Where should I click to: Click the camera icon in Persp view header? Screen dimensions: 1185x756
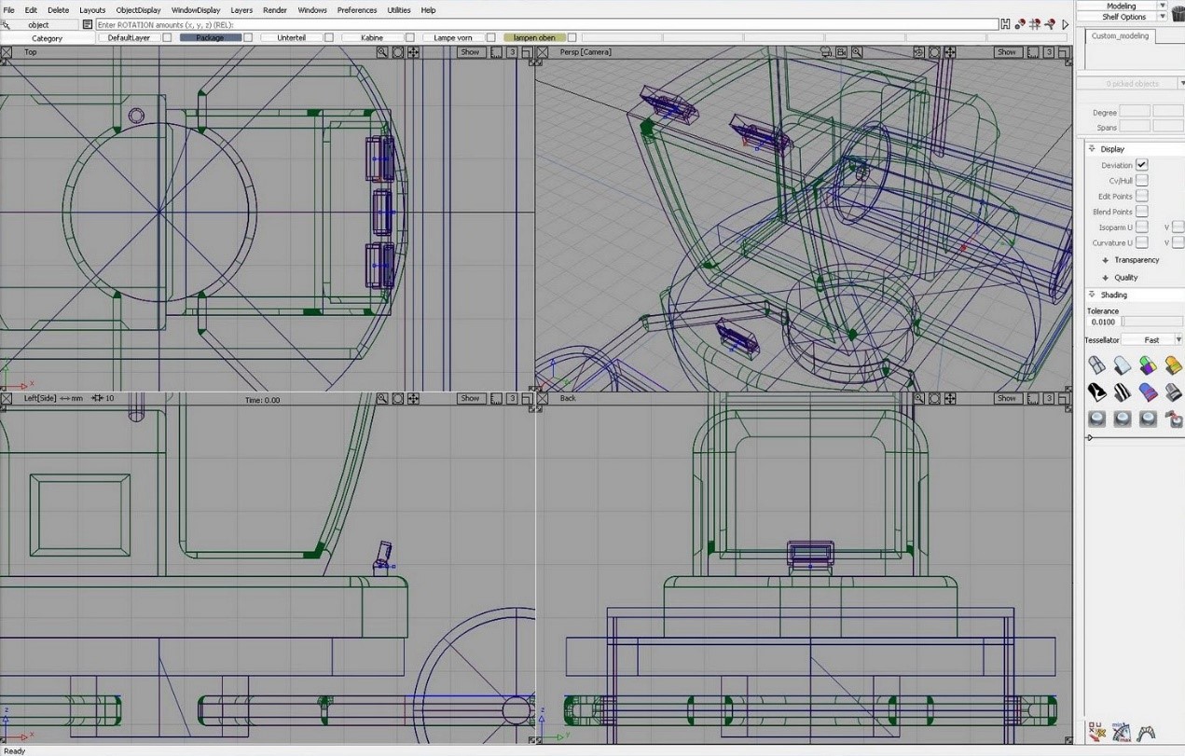tap(841, 52)
